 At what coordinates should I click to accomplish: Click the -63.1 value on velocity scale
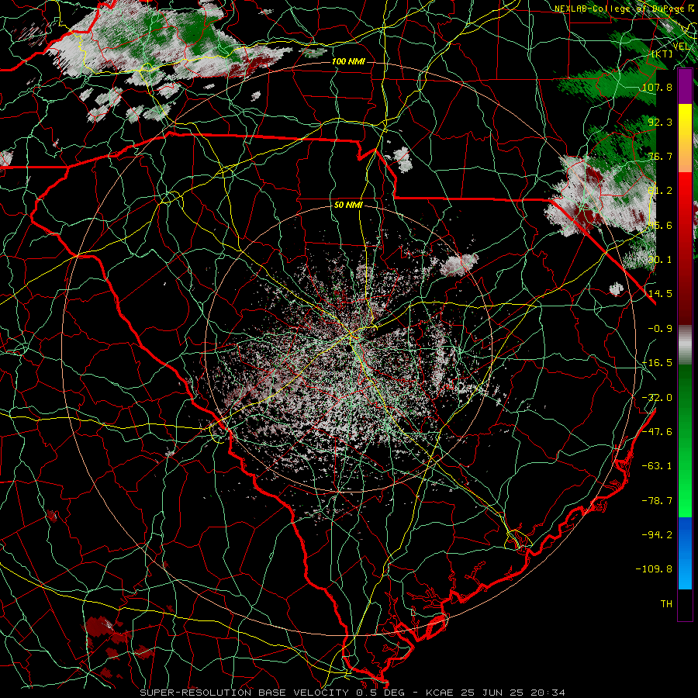click(657, 465)
